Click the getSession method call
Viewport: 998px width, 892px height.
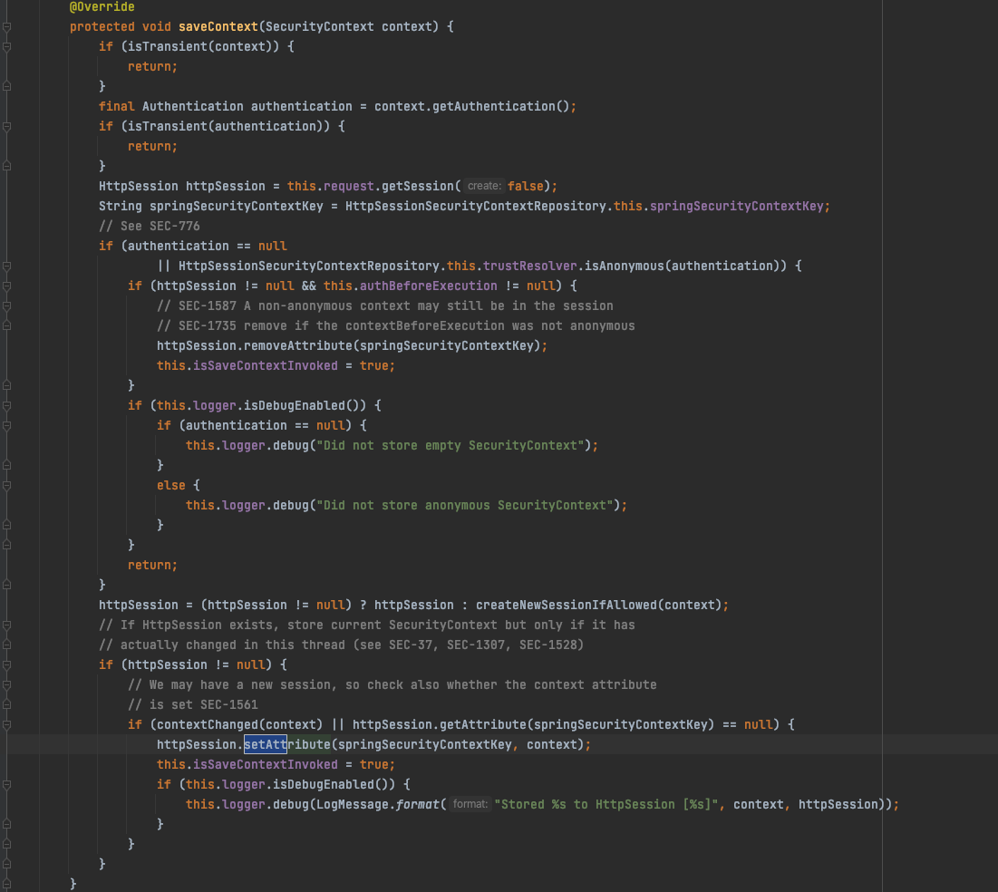click(x=418, y=186)
